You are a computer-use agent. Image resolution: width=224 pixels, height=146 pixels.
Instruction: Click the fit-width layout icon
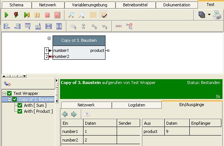(48, 27)
